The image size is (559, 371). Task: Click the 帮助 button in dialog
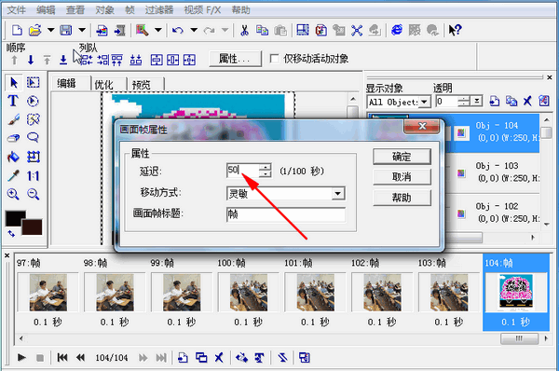[x=402, y=198]
